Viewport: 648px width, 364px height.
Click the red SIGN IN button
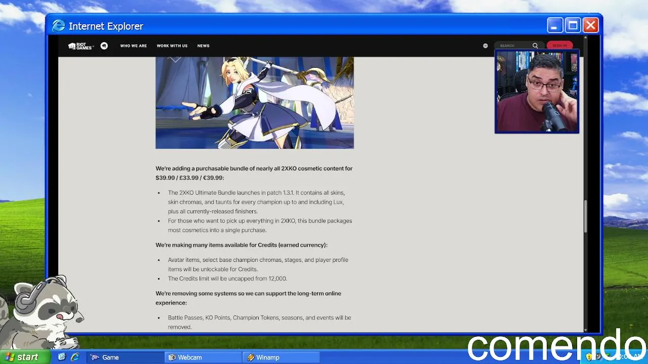(x=560, y=45)
